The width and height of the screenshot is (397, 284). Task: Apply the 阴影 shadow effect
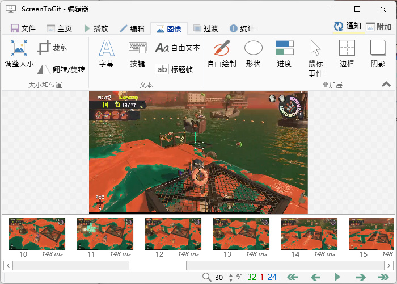(x=378, y=54)
